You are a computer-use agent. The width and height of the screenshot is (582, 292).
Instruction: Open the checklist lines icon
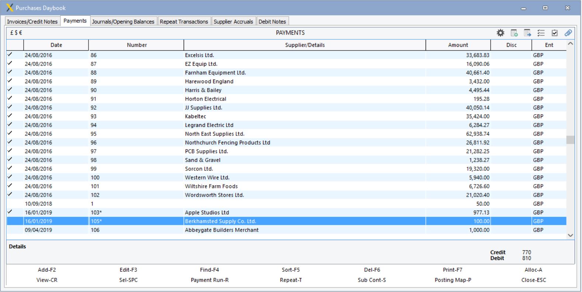click(541, 33)
